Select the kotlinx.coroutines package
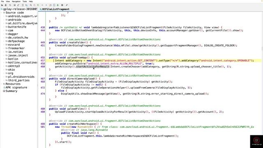 pyautogui.click(x=23, y=62)
